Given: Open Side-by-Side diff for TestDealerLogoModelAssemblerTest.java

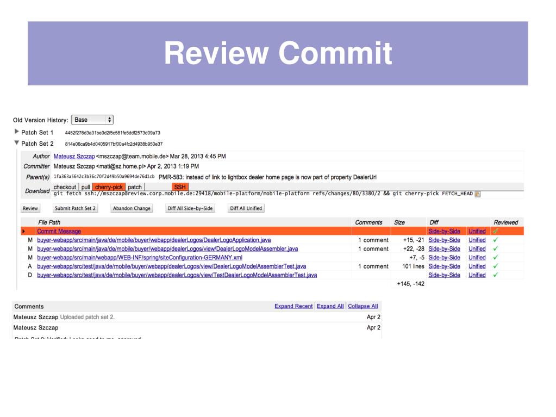Looking at the screenshot, I should 444,275.
